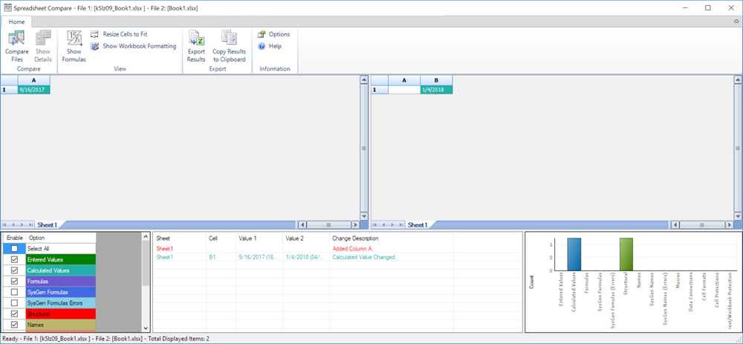Click the right grid vertical scroll-down arrow

(x=737, y=216)
